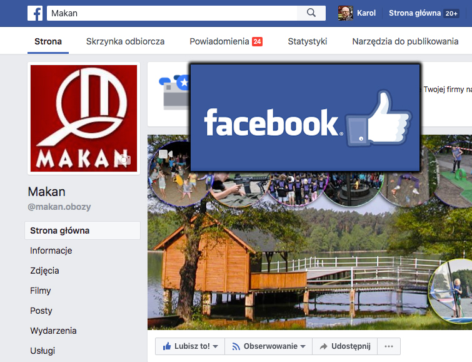Select the Strona tab
Screen dimensions: 472x362
tap(48, 41)
